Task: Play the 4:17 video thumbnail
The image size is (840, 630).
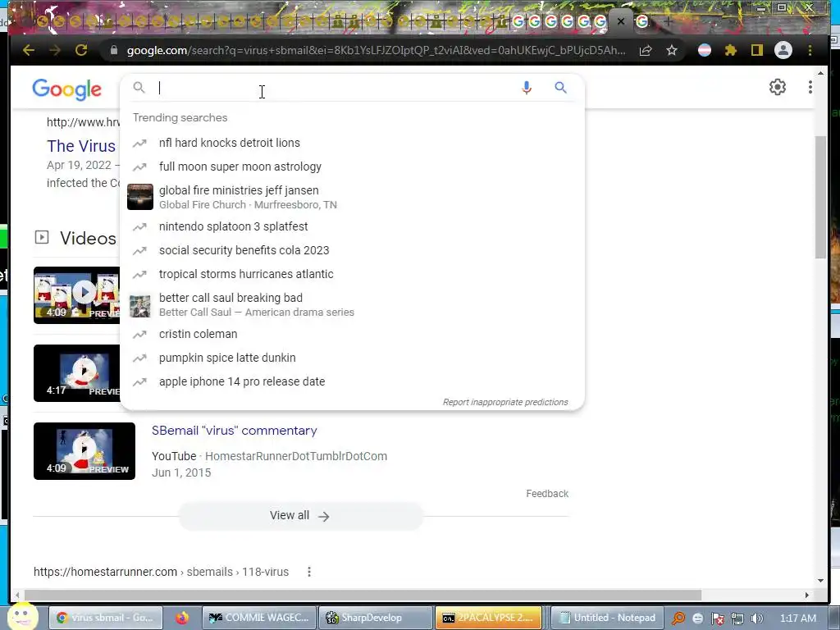Action: (76, 373)
